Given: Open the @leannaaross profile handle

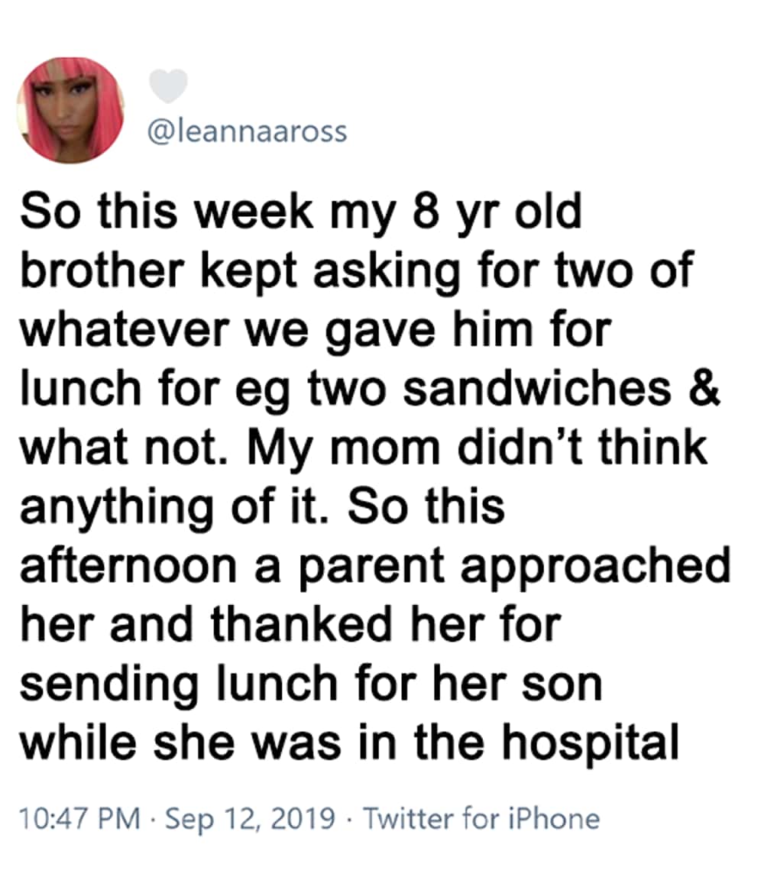Looking at the screenshot, I should (248, 131).
